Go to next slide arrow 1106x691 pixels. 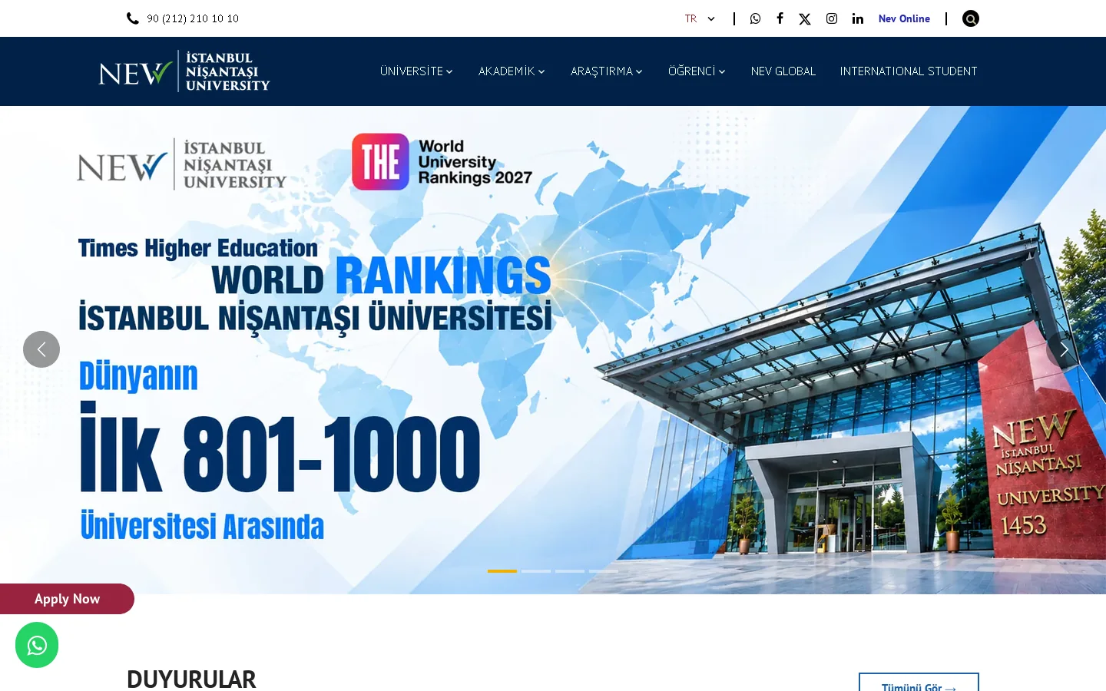coord(1065,349)
